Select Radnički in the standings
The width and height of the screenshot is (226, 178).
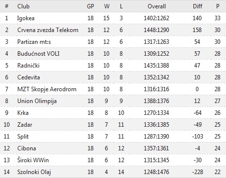pos(28,66)
